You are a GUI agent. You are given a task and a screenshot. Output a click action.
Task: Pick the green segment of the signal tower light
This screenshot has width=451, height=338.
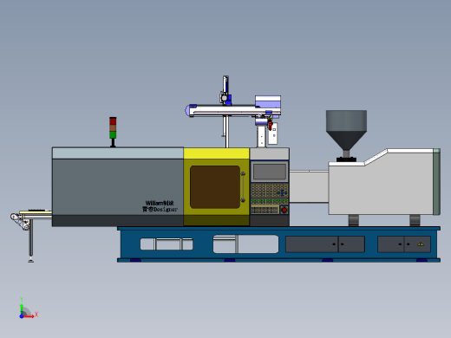tap(113, 134)
